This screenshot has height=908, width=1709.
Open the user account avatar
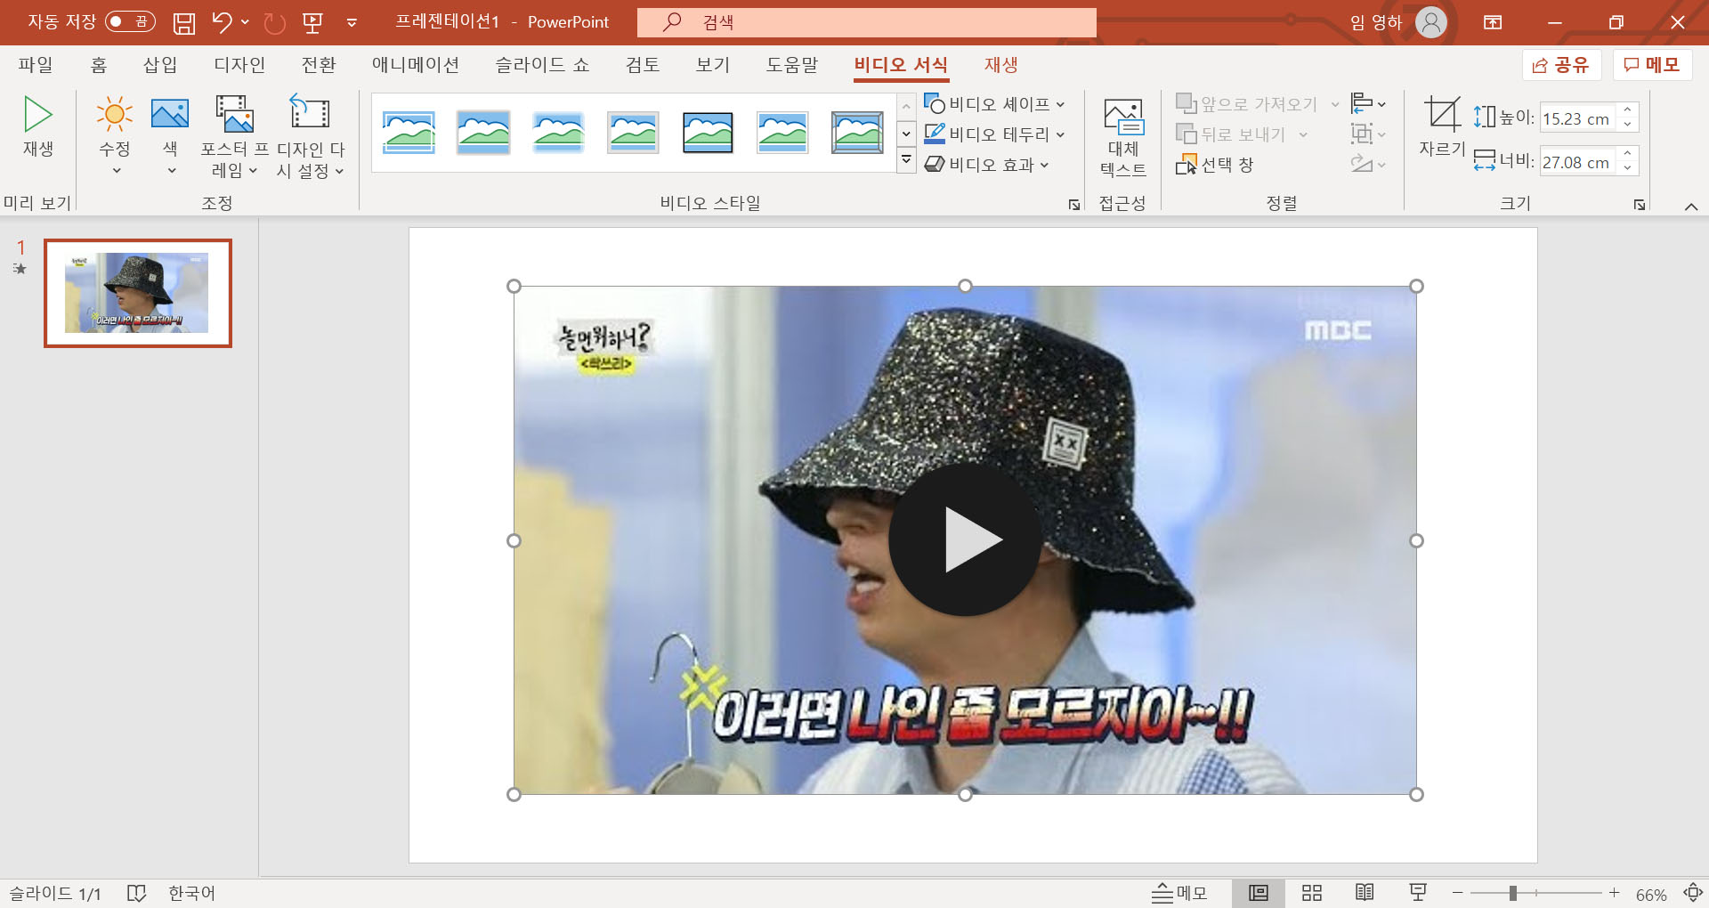[x=1430, y=22]
